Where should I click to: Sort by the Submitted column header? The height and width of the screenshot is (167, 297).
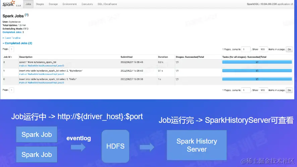126,57
